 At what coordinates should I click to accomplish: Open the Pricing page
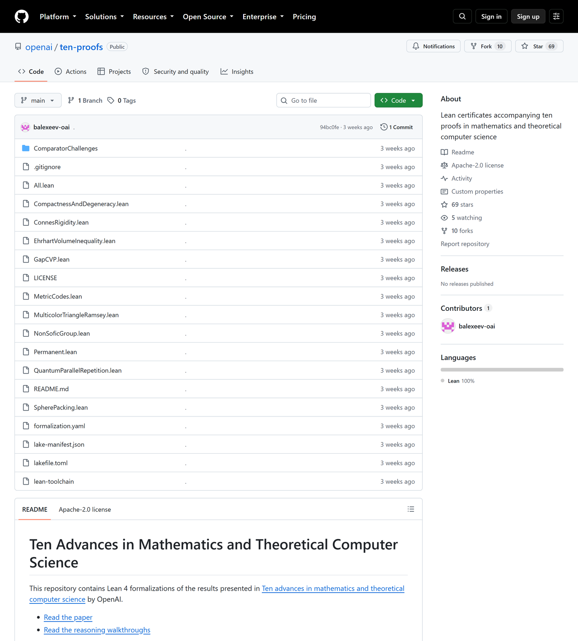(x=304, y=17)
